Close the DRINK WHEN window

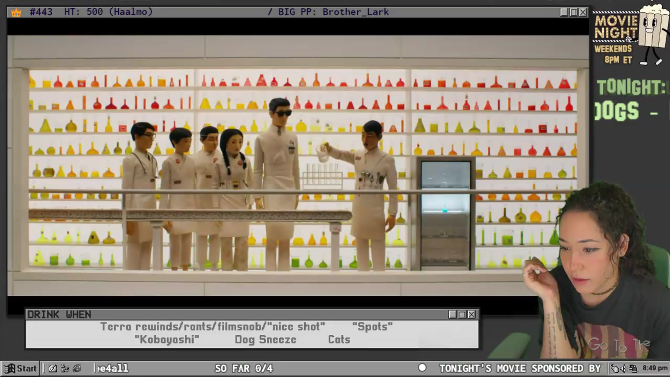471,315
